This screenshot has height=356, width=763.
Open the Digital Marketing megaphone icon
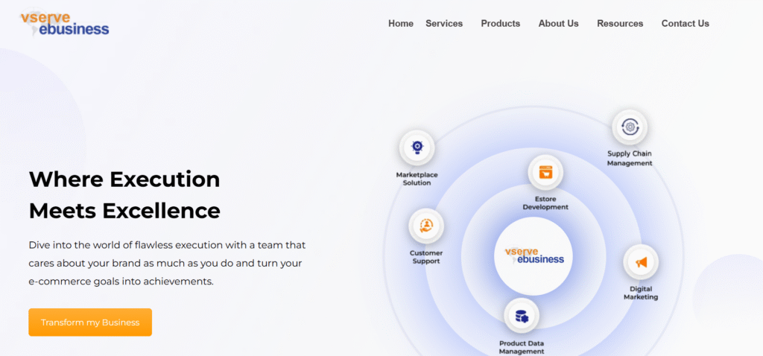pyautogui.click(x=641, y=262)
